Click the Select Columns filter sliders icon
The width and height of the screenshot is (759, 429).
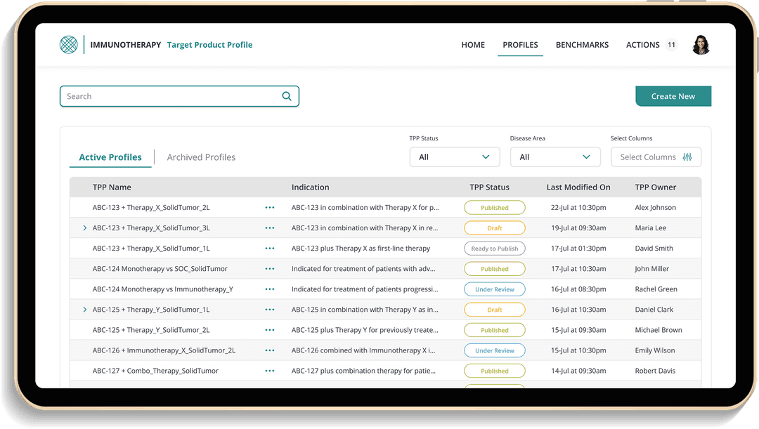pyautogui.click(x=687, y=157)
